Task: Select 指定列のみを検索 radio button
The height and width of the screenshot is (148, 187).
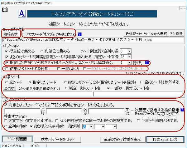Action: (31, 126)
